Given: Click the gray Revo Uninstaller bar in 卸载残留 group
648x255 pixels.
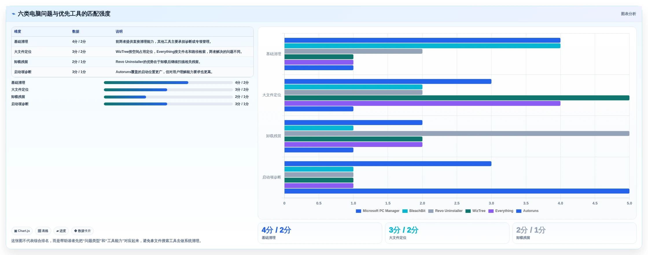Looking at the screenshot, I should (457, 134).
